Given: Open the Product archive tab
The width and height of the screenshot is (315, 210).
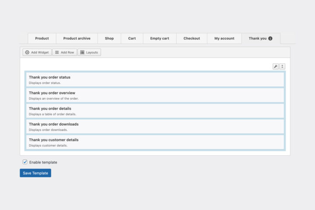Looking at the screenshot, I should tap(77, 38).
